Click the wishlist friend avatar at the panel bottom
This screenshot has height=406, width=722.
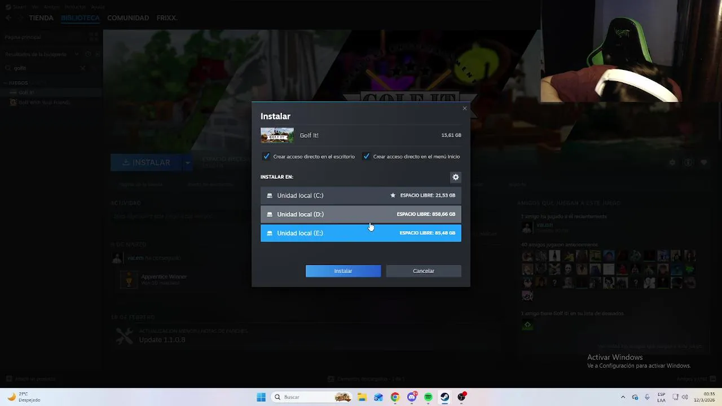(527, 325)
